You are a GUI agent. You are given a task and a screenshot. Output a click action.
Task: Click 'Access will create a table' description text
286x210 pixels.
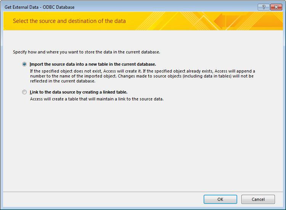tap(97, 99)
